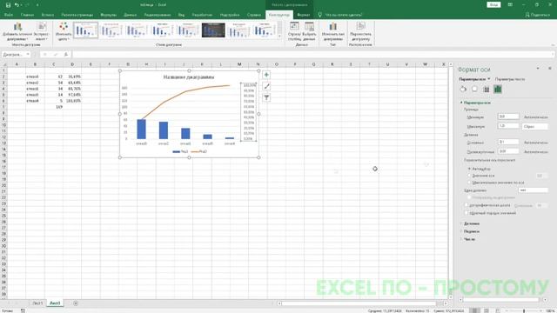Open the File tab

coord(9,15)
